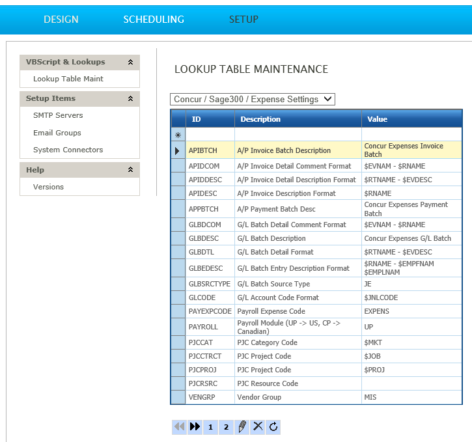Select the row selector for APIDCOM
Image resolution: width=472 pixels, height=442 pixels.
tap(178, 166)
